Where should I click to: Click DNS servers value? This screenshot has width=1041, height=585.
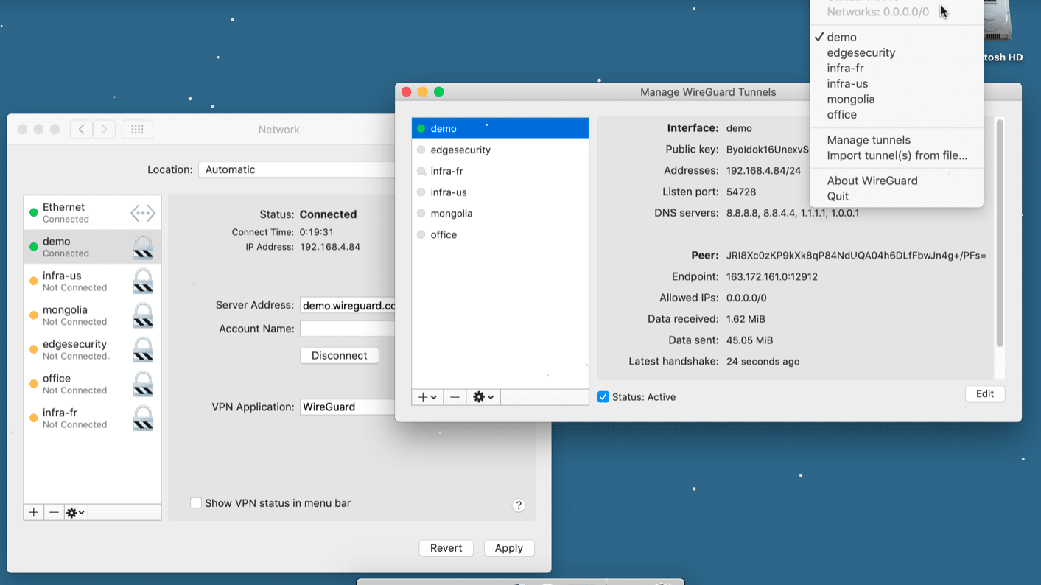(793, 213)
